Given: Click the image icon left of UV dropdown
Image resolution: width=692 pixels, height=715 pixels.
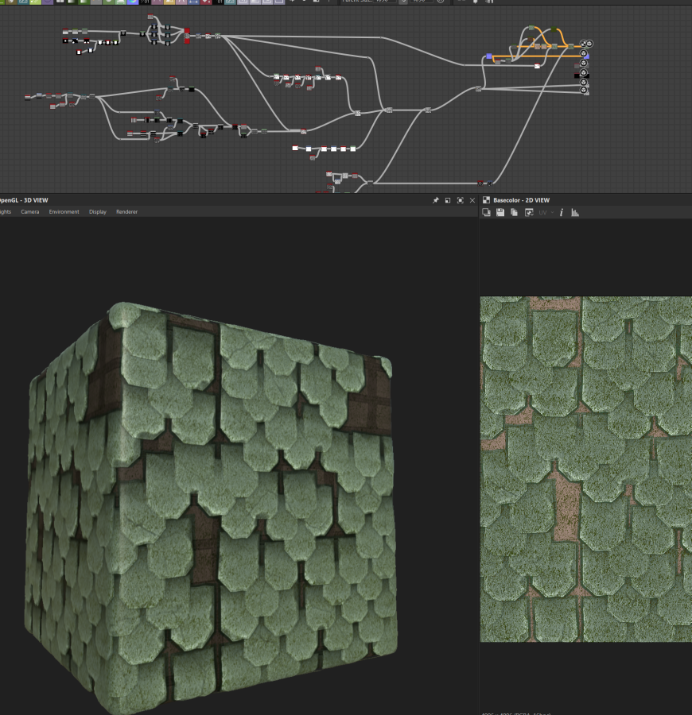Looking at the screenshot, I should pos(529,212).
